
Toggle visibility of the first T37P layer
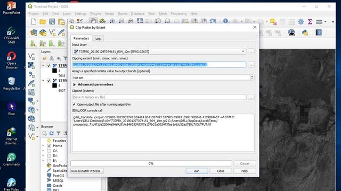click(x=48, y=66)
